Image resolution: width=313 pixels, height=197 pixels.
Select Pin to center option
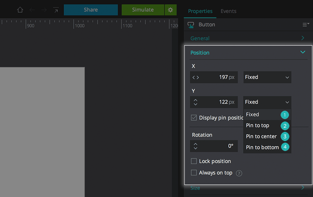click(267, 136)
